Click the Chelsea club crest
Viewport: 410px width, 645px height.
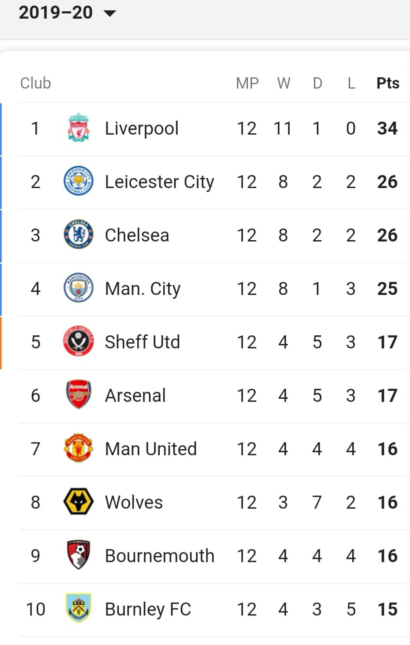point(79,235)
